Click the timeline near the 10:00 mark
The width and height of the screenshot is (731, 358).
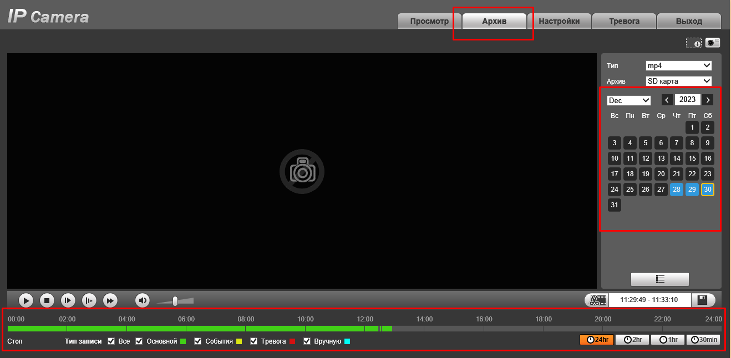click(x=306, y=329)
